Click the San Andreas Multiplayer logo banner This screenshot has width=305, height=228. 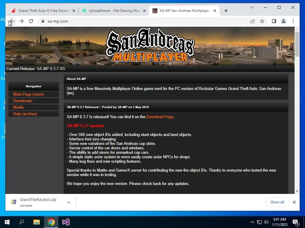click(x=150, y=46)
